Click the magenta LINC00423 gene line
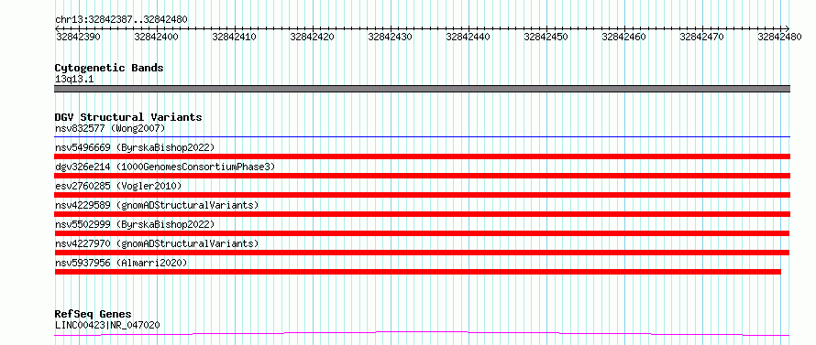The width and height of the screenshot is (816, 345). 422,333
